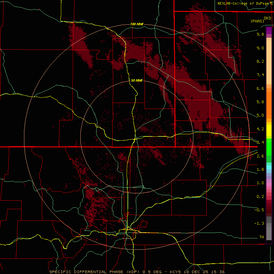Viewport: 274px width, 274px height.
Task: Click the -1.3 value on color scale
Action: [x=259, y=223]
